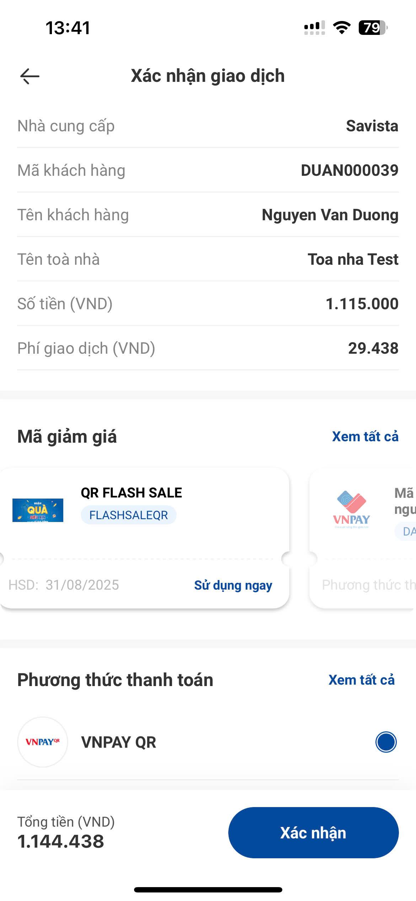The height and width of the screenshot is (901, 416).
Task: Tap the home indicator bar at bottom
Action: (208, 890)
